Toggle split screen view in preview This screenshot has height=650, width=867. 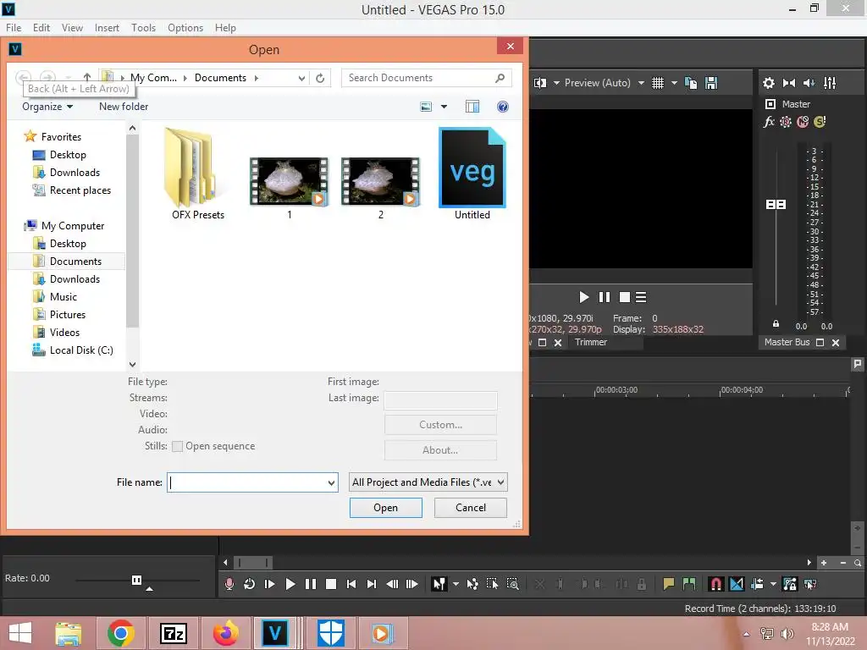[540, 83]
